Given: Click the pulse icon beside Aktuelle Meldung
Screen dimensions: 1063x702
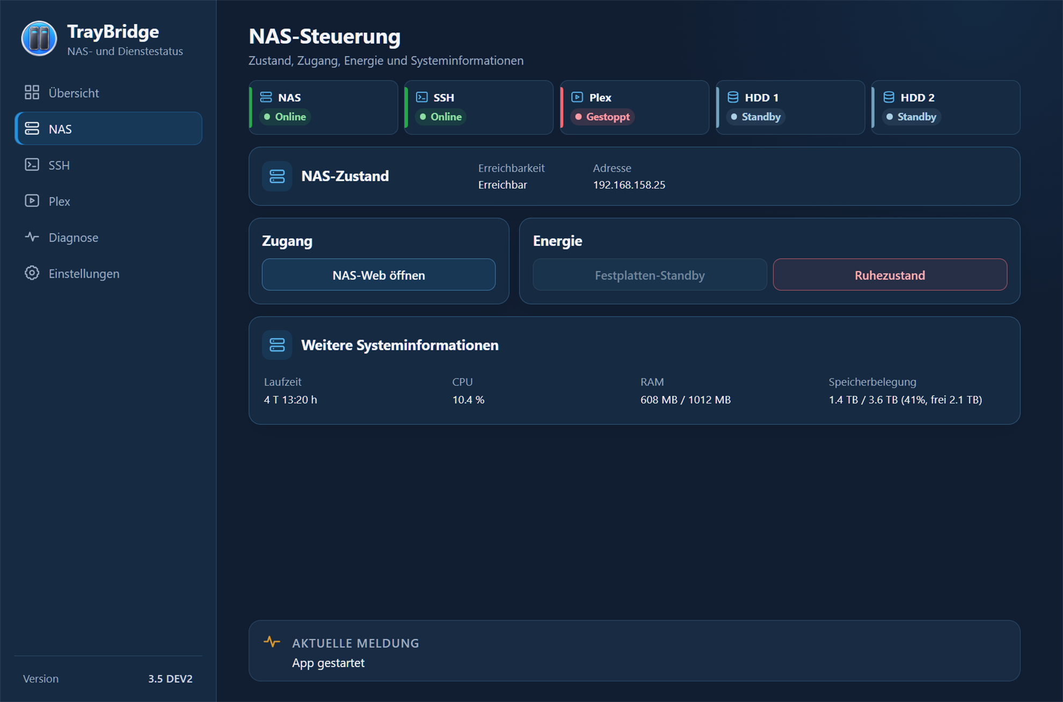Looking at the screenshot, I should (x=272, y=641).
